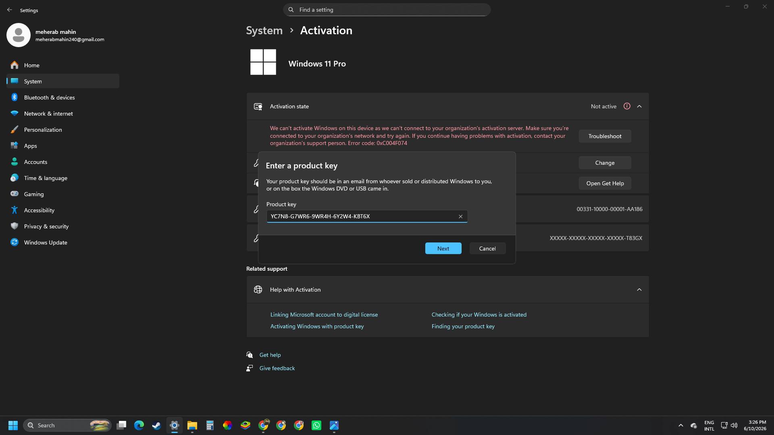
Task: Go back using the Settings back arrow
Action: (x=10, y=10)
